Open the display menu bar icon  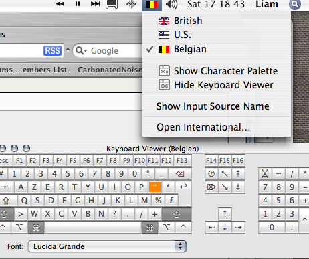112,4
